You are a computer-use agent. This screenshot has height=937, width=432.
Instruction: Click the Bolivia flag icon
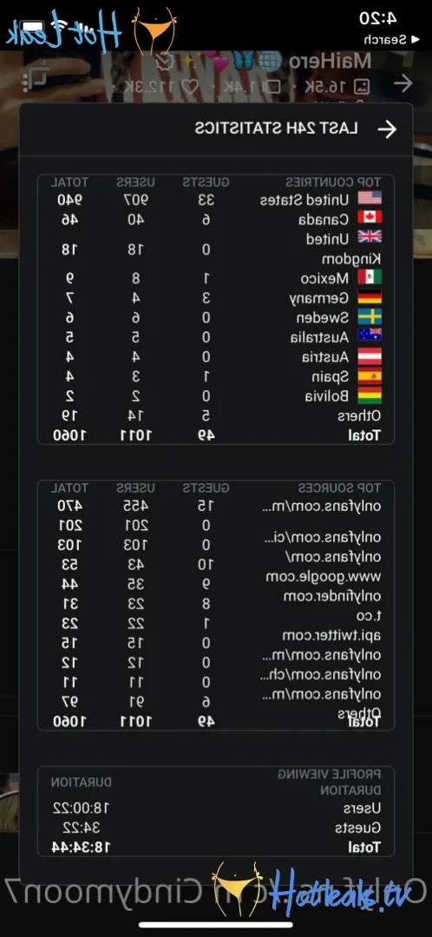tap(370, 396)
